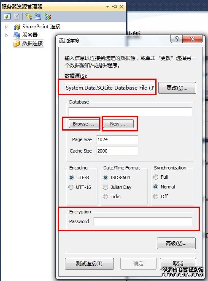This screenshot has width=208, height=281.
Task: Choose Julian Day date format option
Action: (105, 187)
